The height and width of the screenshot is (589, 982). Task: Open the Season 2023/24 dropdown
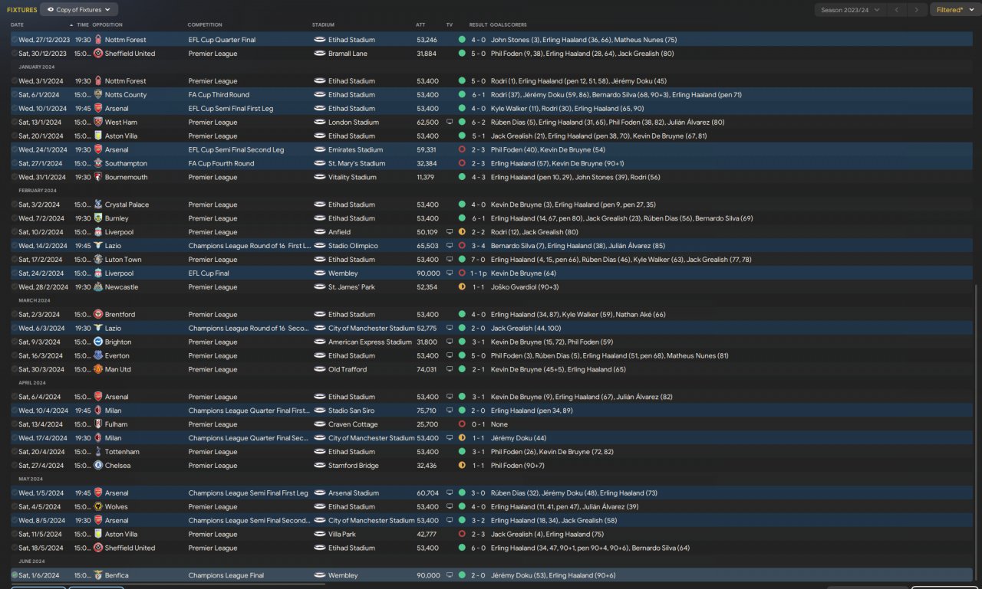click(851, 10)
